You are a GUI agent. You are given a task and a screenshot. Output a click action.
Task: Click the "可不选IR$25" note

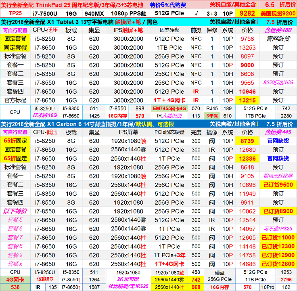point(278,229)
